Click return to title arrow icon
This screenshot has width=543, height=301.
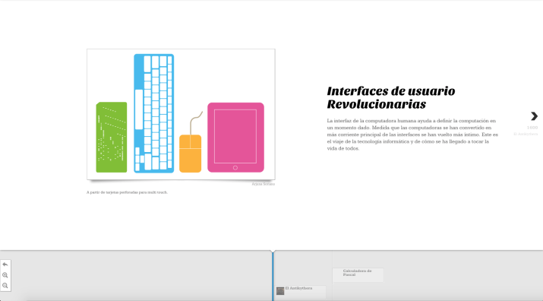point(5,265)
